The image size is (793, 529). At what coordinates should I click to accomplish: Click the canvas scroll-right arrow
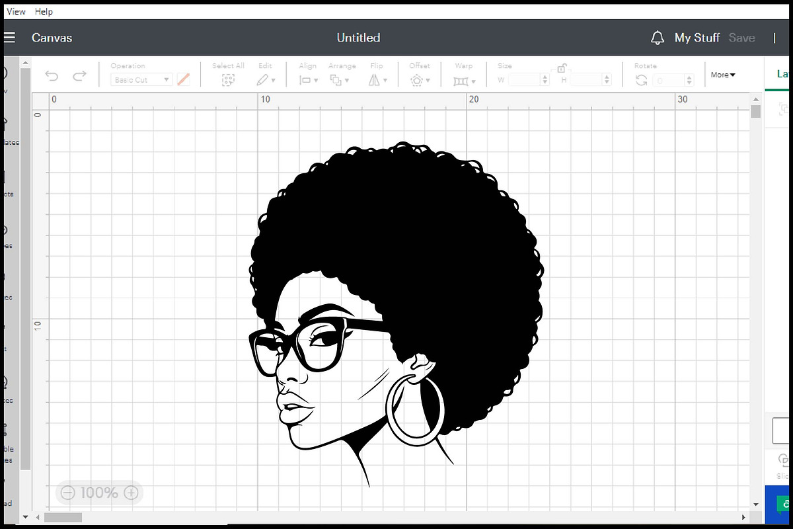[744, 517]
